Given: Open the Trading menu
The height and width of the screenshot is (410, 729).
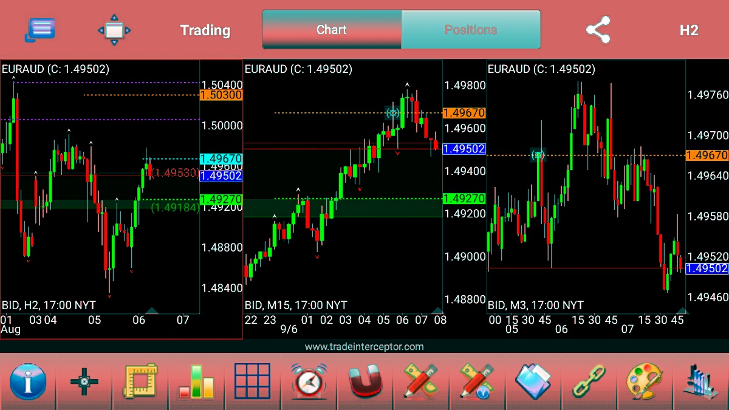Looking at the screenshot, I should [205, 30].
